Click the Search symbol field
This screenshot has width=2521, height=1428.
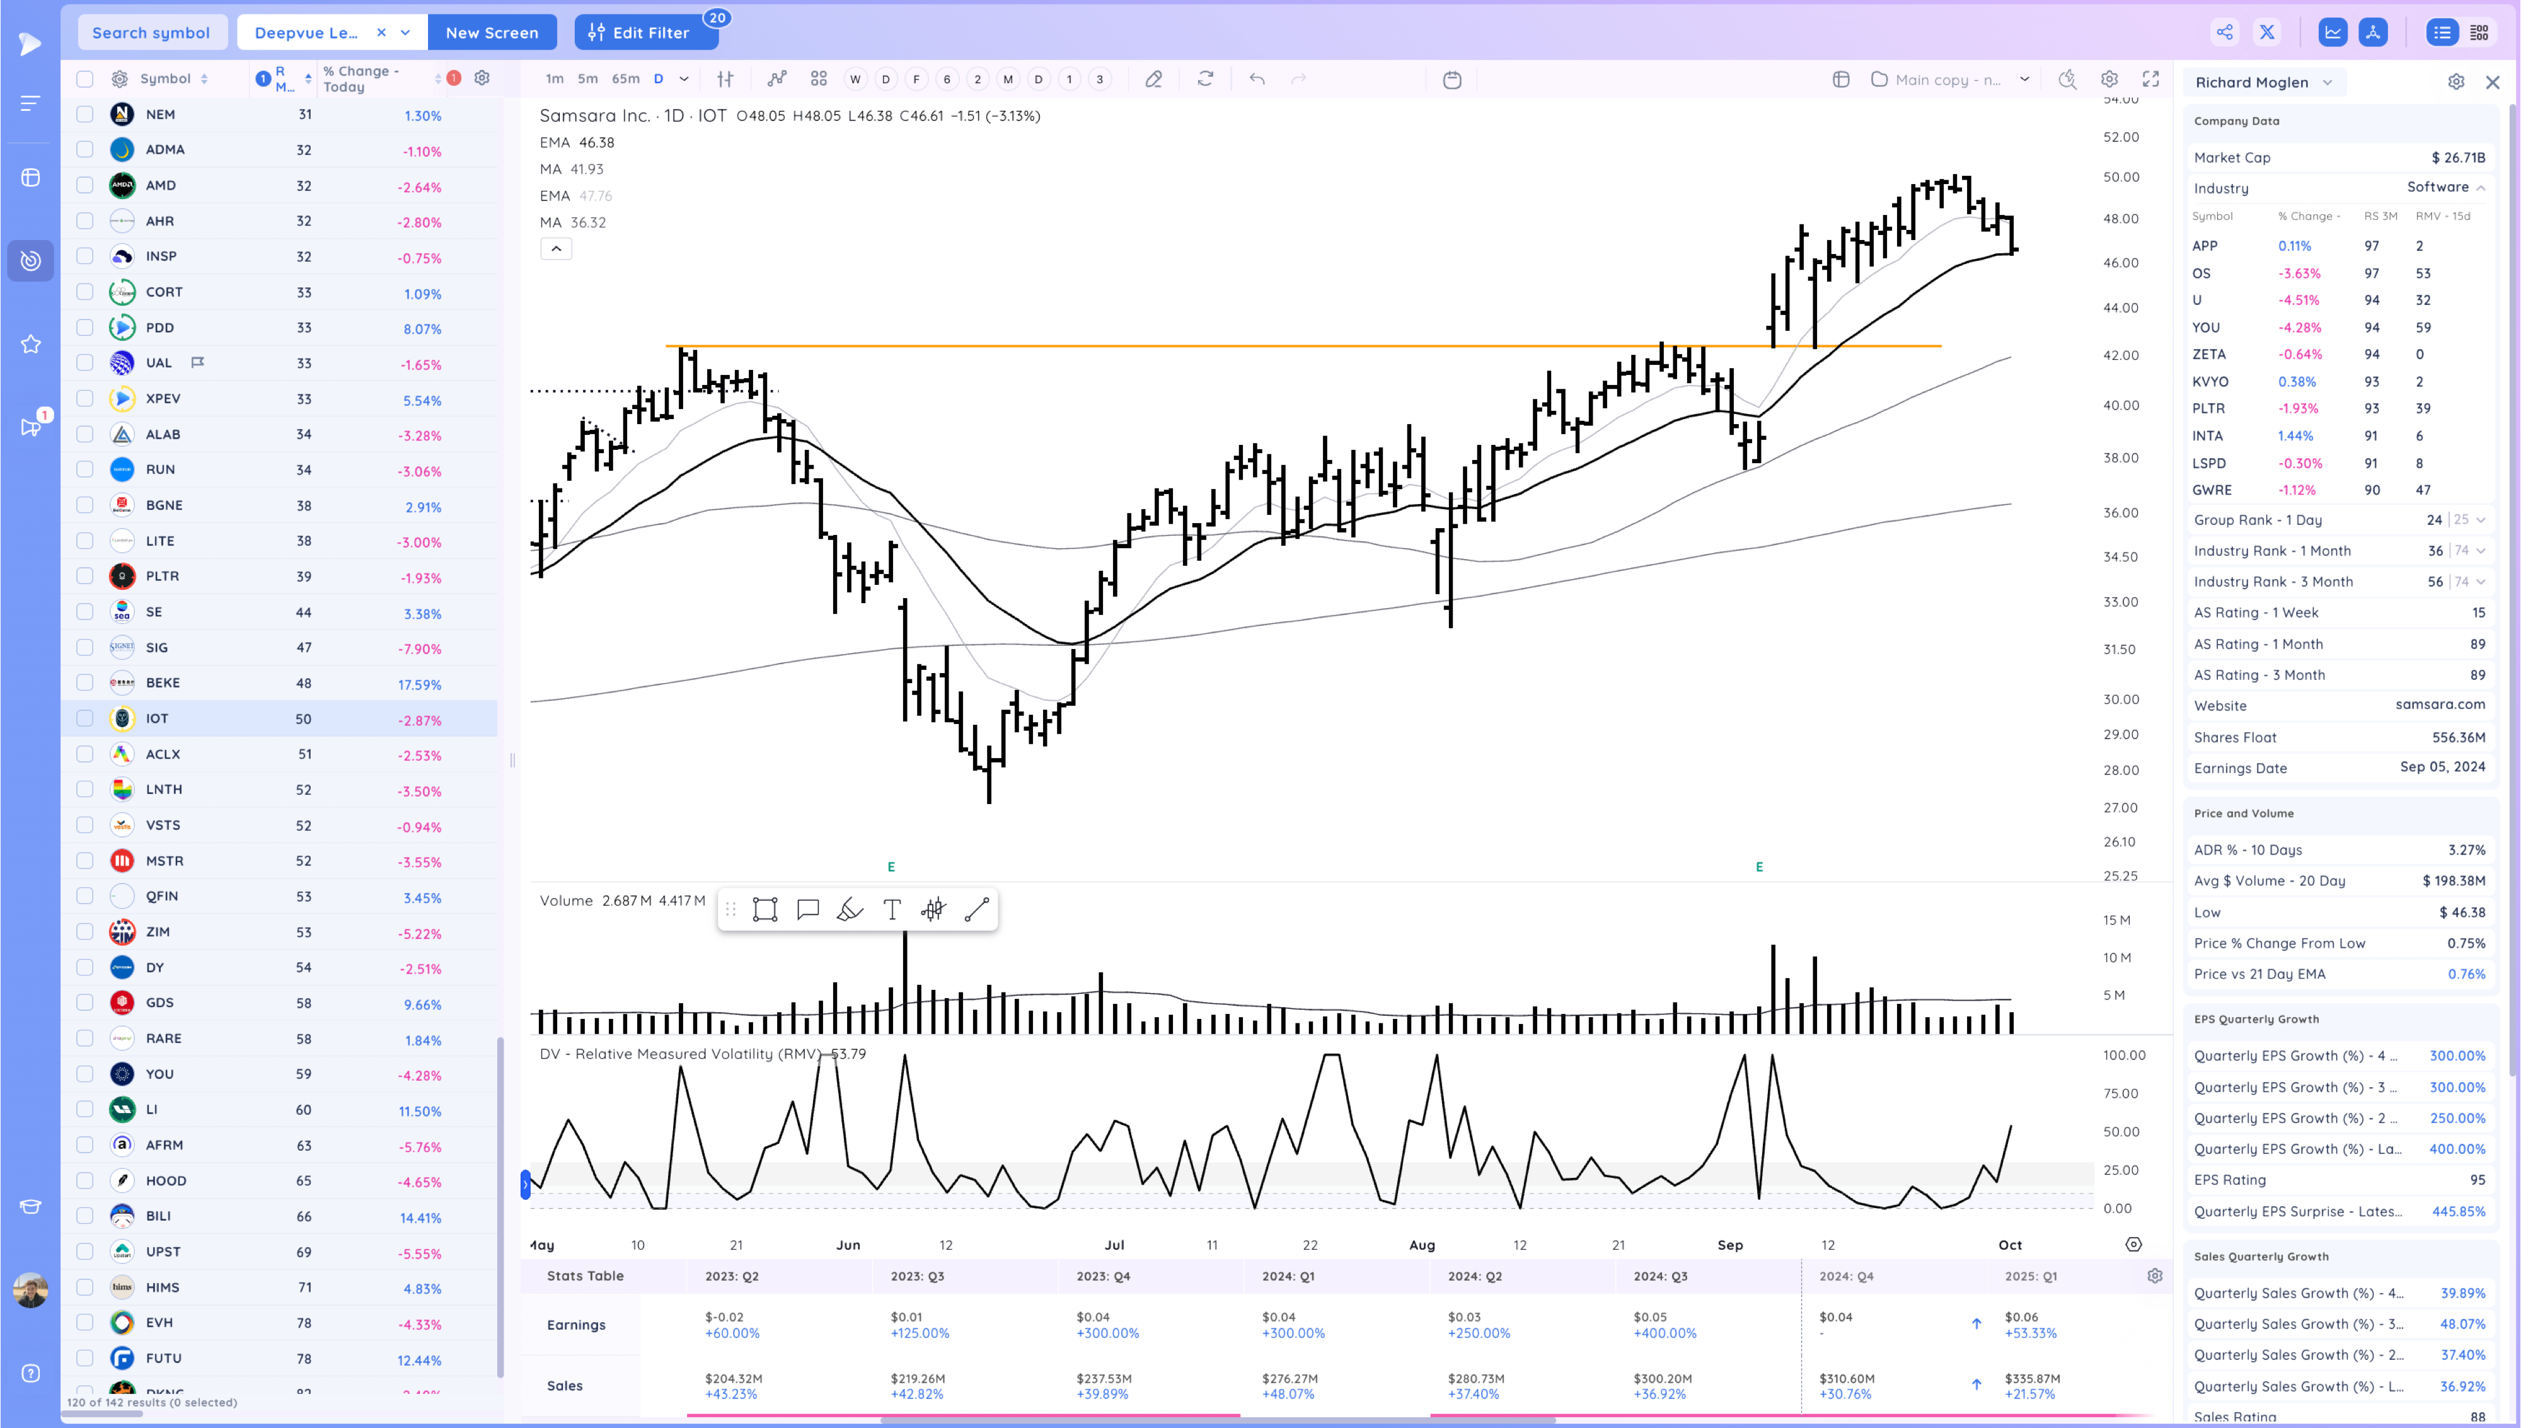pyautogui.click(x=151, y=32)
